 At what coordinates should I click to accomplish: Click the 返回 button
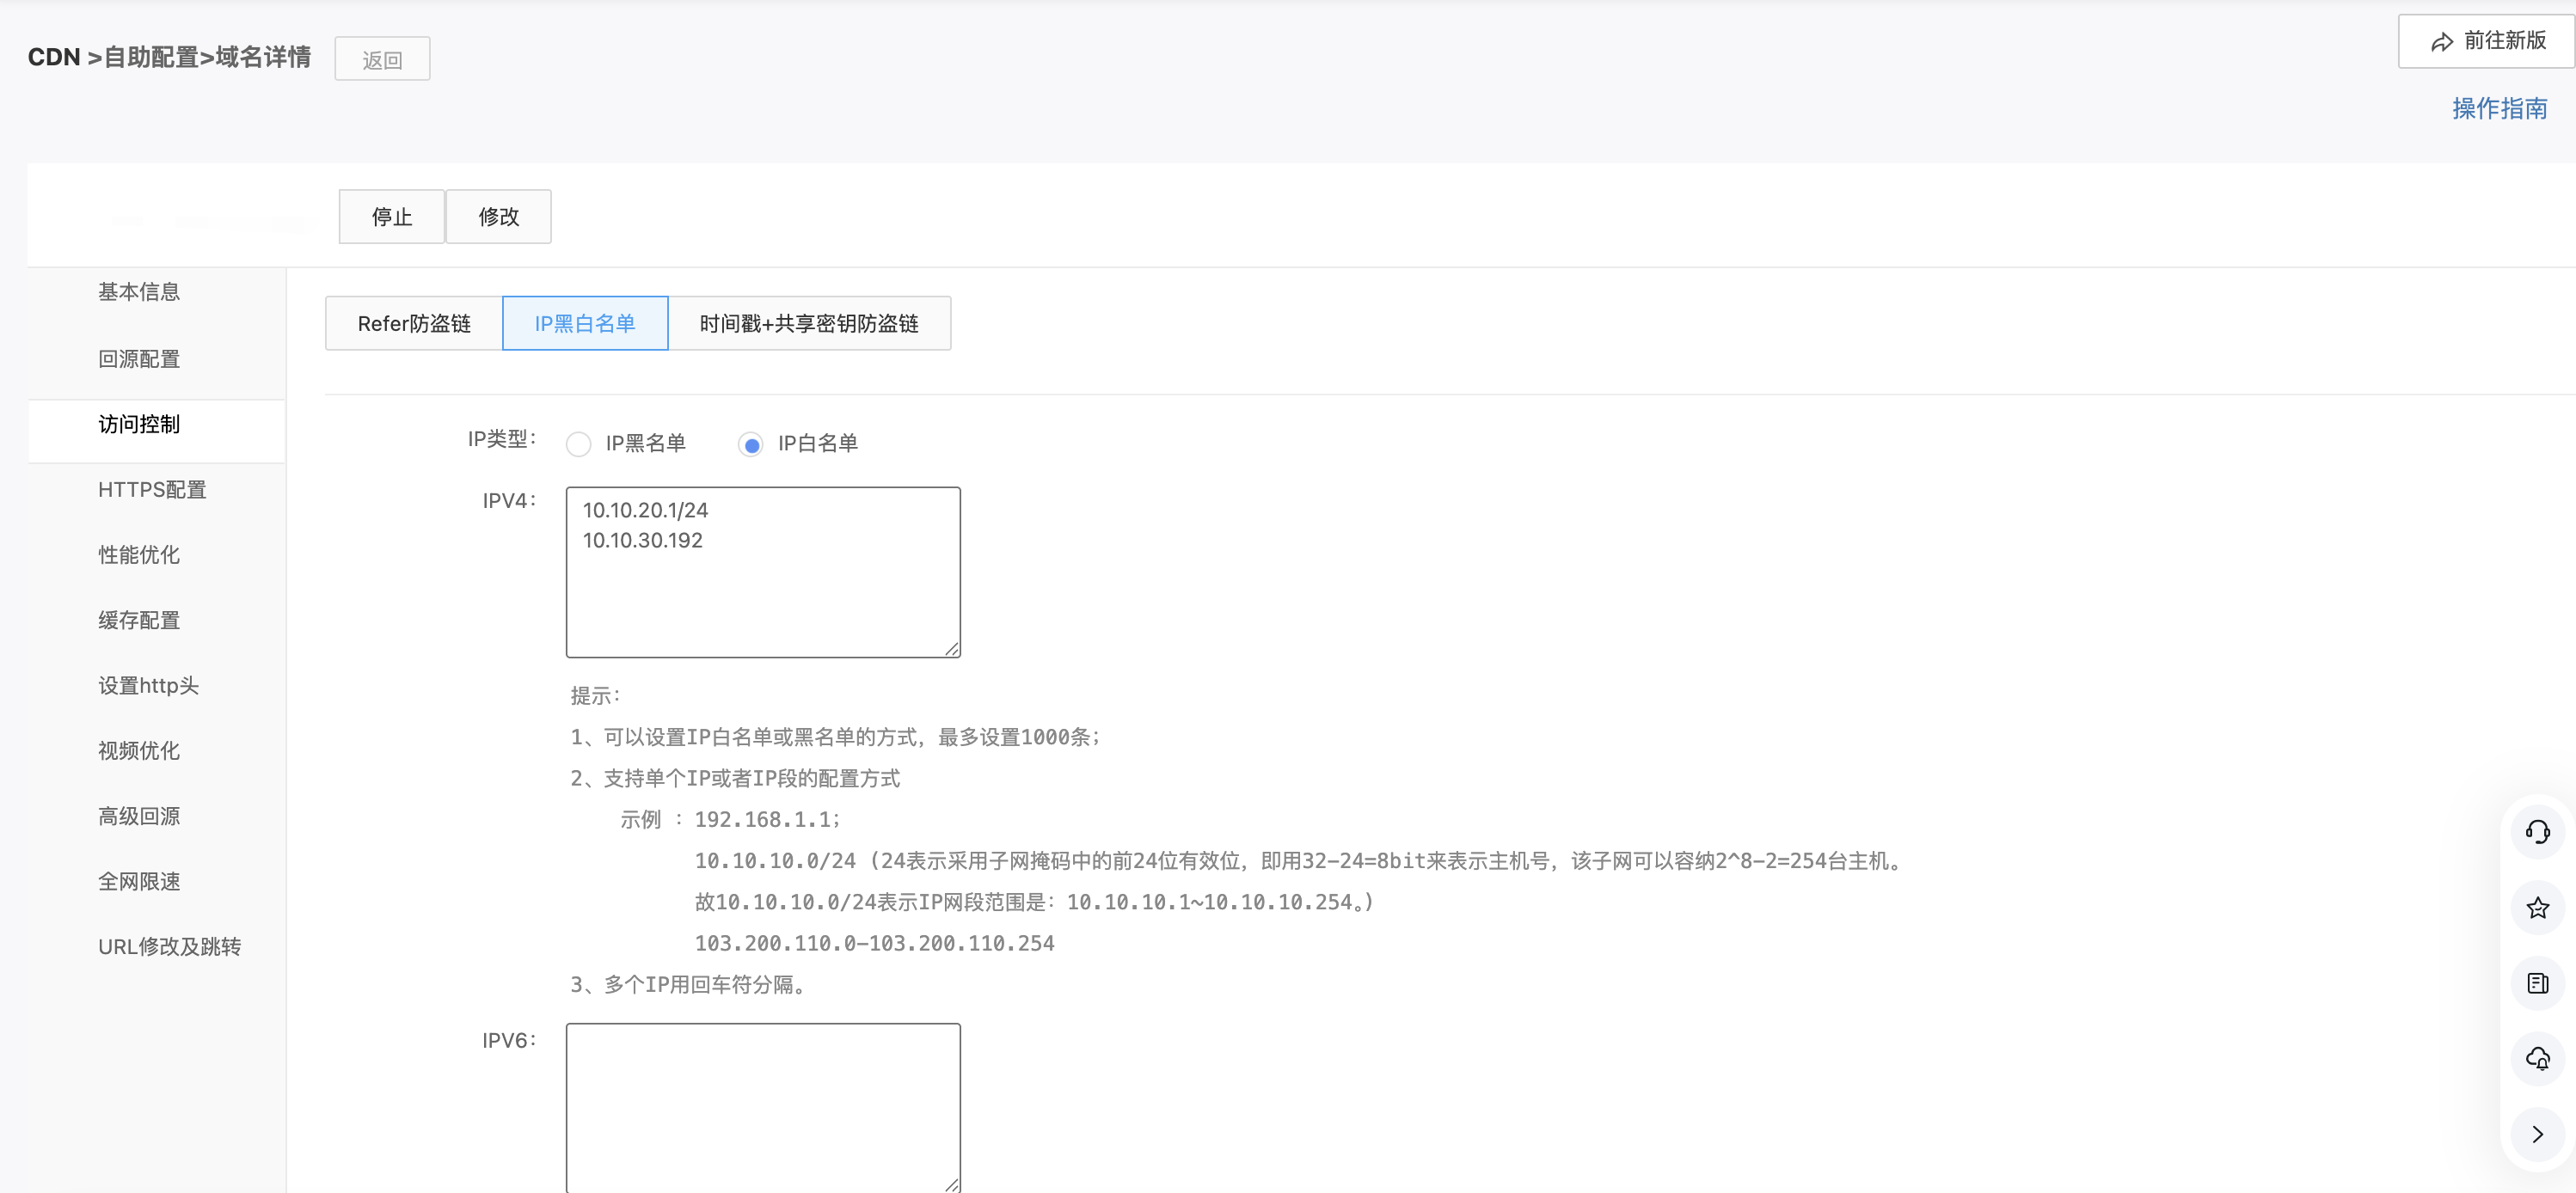click(x=382, y=59)
